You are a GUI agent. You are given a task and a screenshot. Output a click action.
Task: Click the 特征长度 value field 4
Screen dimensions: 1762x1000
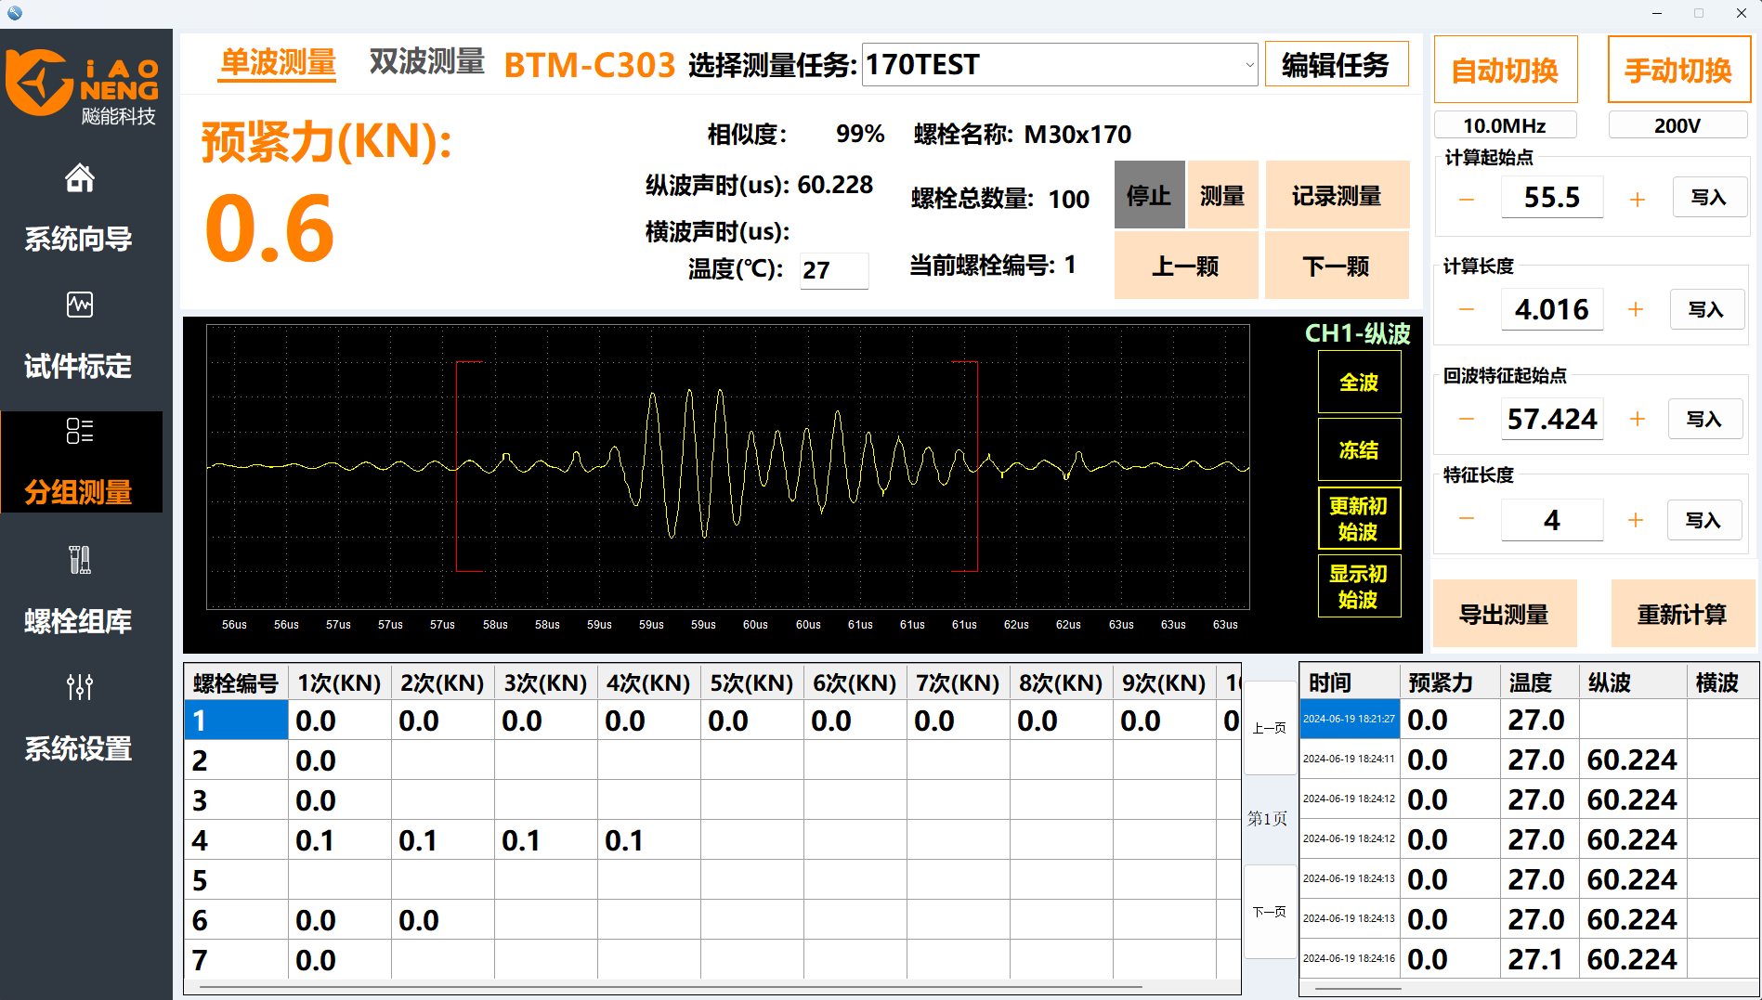tap(1552, 520)
